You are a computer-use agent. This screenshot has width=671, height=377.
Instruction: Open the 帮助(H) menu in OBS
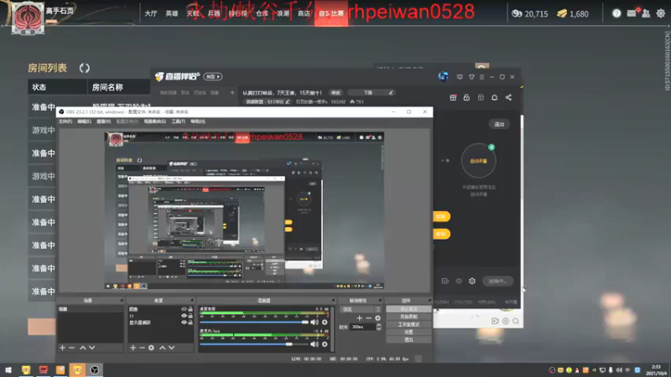coord(198,121)
